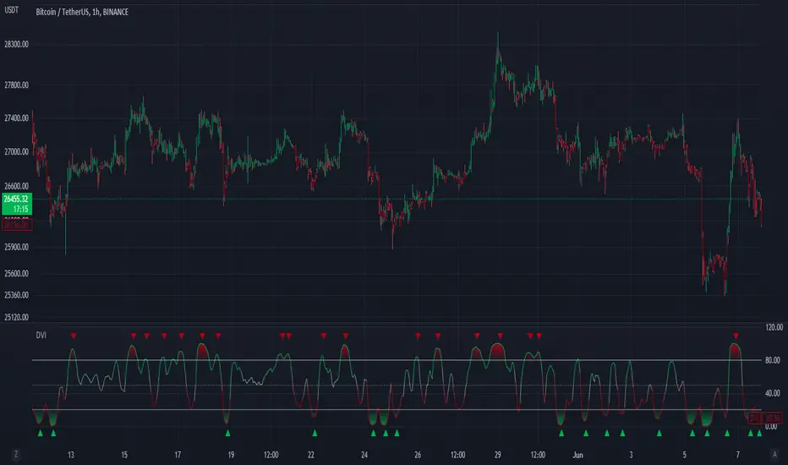
Task: Toggle the A auto-scale button
Action: [774, 455]
